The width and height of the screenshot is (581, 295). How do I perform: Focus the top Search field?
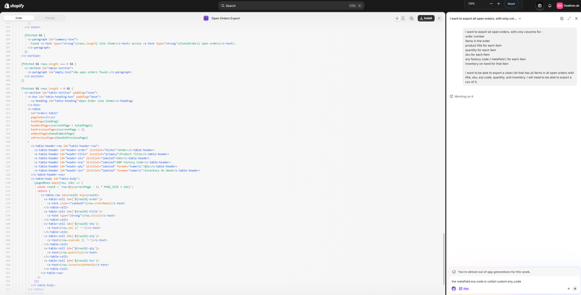pyautogui.click(x=290, y=6)
